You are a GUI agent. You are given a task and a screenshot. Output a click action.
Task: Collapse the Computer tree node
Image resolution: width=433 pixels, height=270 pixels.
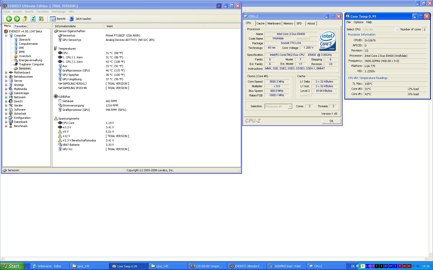tap(6, 35)
